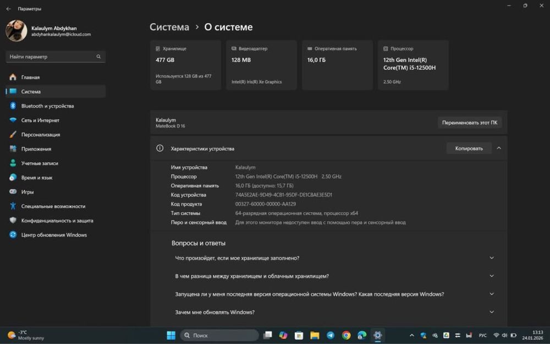Click the Google Drive tray icon

click(x=446, y=336)
